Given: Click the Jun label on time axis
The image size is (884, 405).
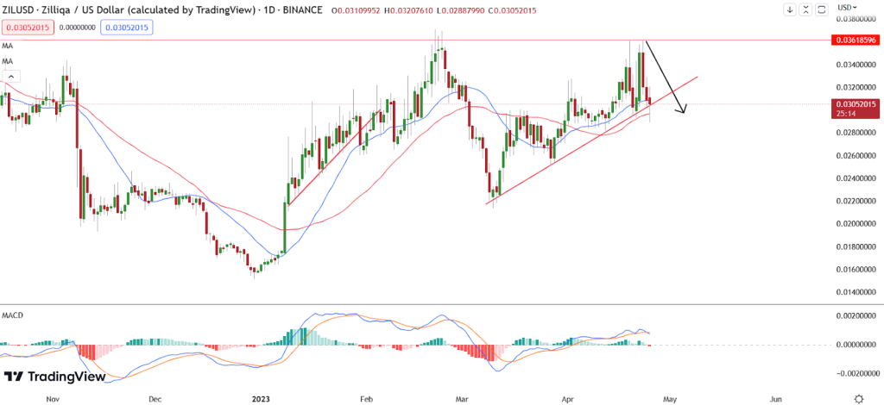Looking at the screenshot, I should coord(776,399).
